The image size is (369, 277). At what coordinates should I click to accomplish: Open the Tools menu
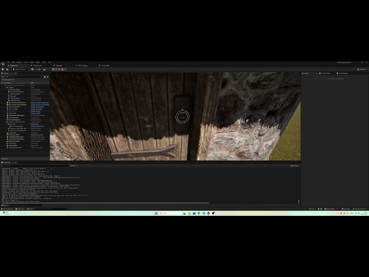tap(26, 62)
